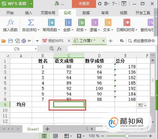Open the Date and Time (日期和时间) functions icon
158x139 pixels.
coord(127,22)
